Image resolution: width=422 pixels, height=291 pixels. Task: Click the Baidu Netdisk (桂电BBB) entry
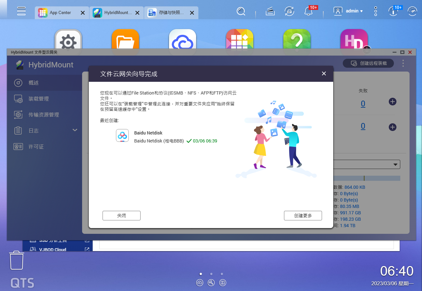[159, 141]
